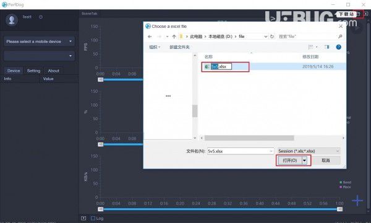Click the 文件名 input field
The height and width of the screenshot is (223, 371).
(x=238, y=151)
